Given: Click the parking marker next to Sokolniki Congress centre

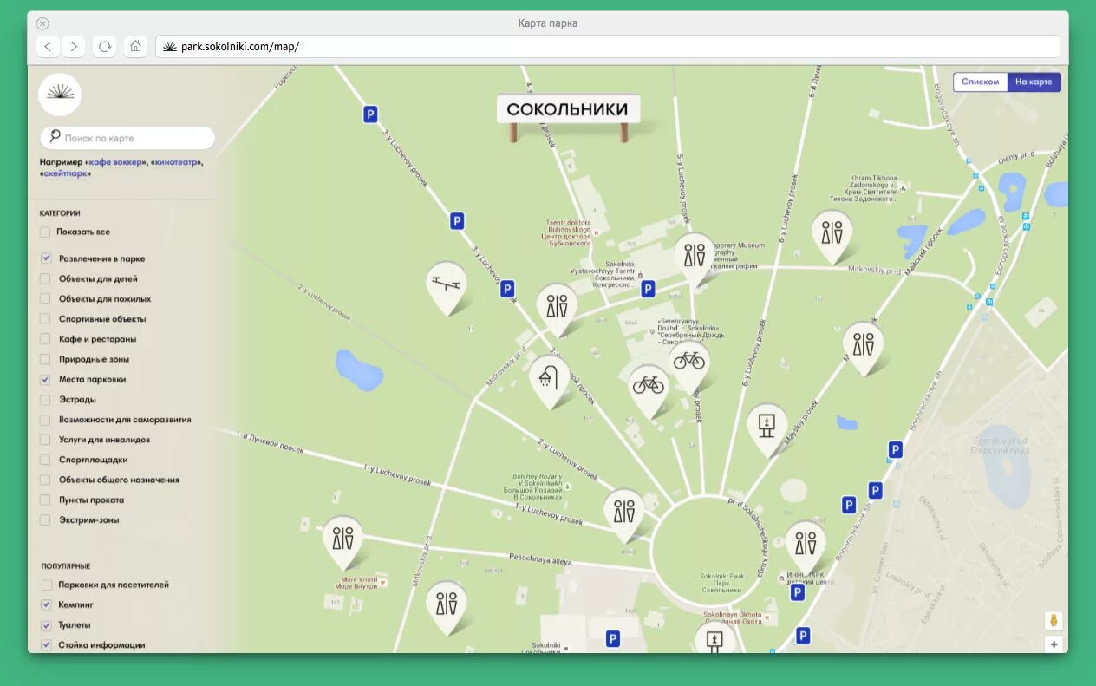Looking at the screenshot, I should coord(648,289).
